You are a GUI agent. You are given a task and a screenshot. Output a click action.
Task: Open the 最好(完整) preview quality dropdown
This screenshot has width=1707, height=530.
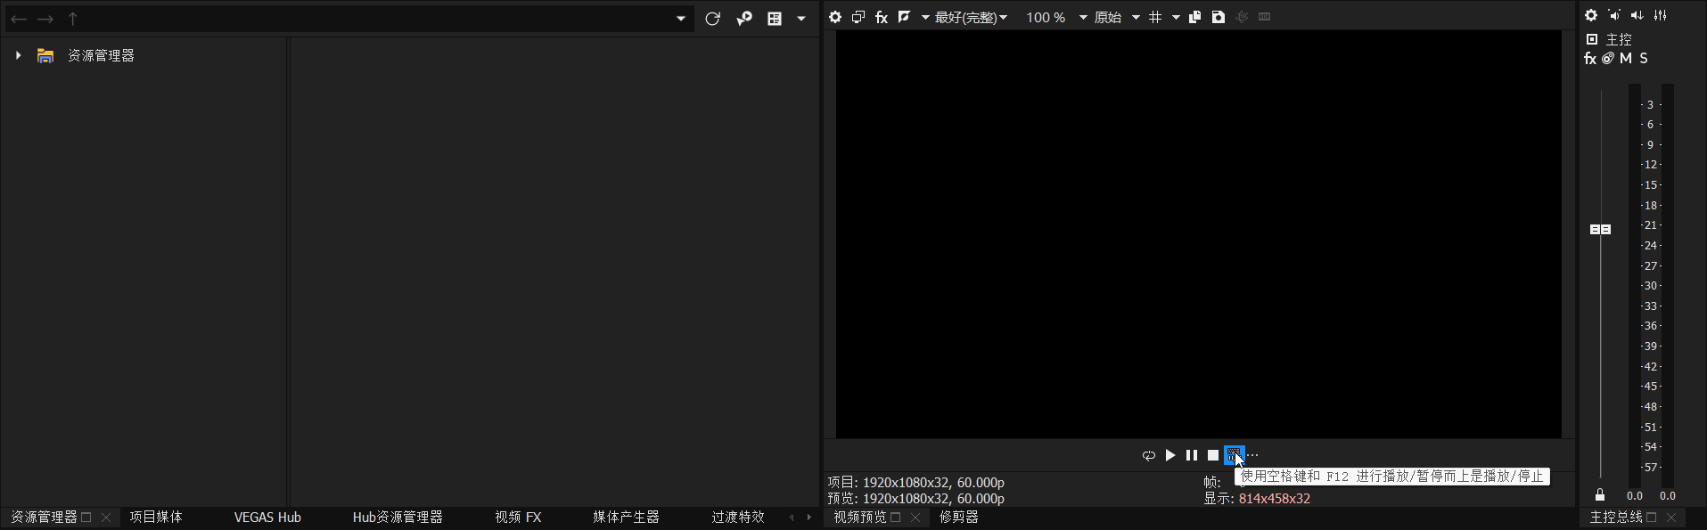point(971,17)
